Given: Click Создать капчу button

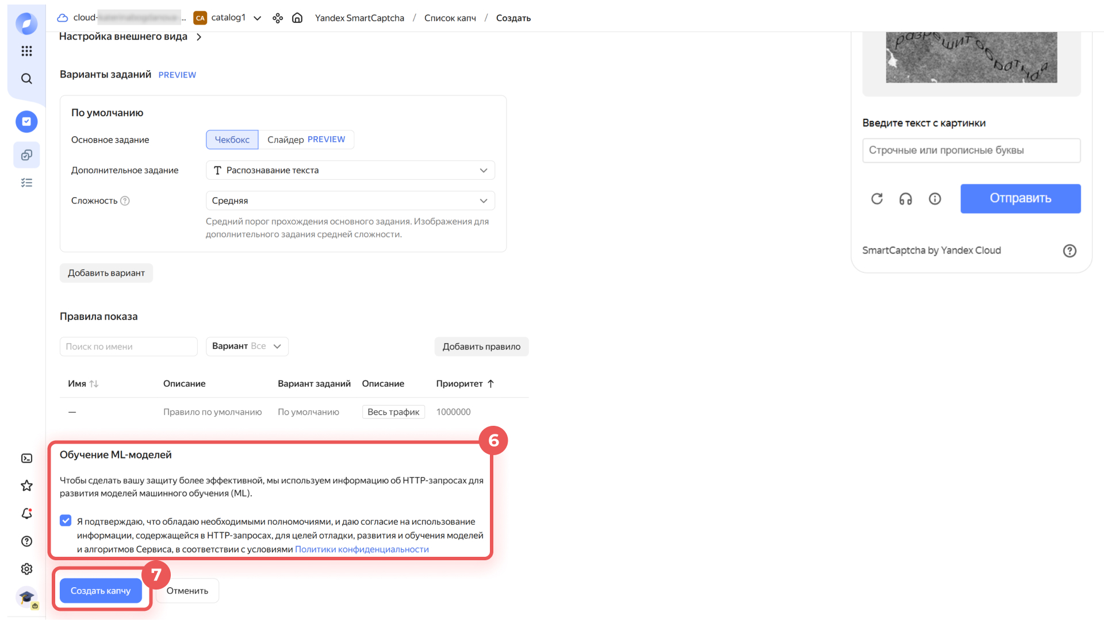Looking at the screenshot, I should coord(101,591).
